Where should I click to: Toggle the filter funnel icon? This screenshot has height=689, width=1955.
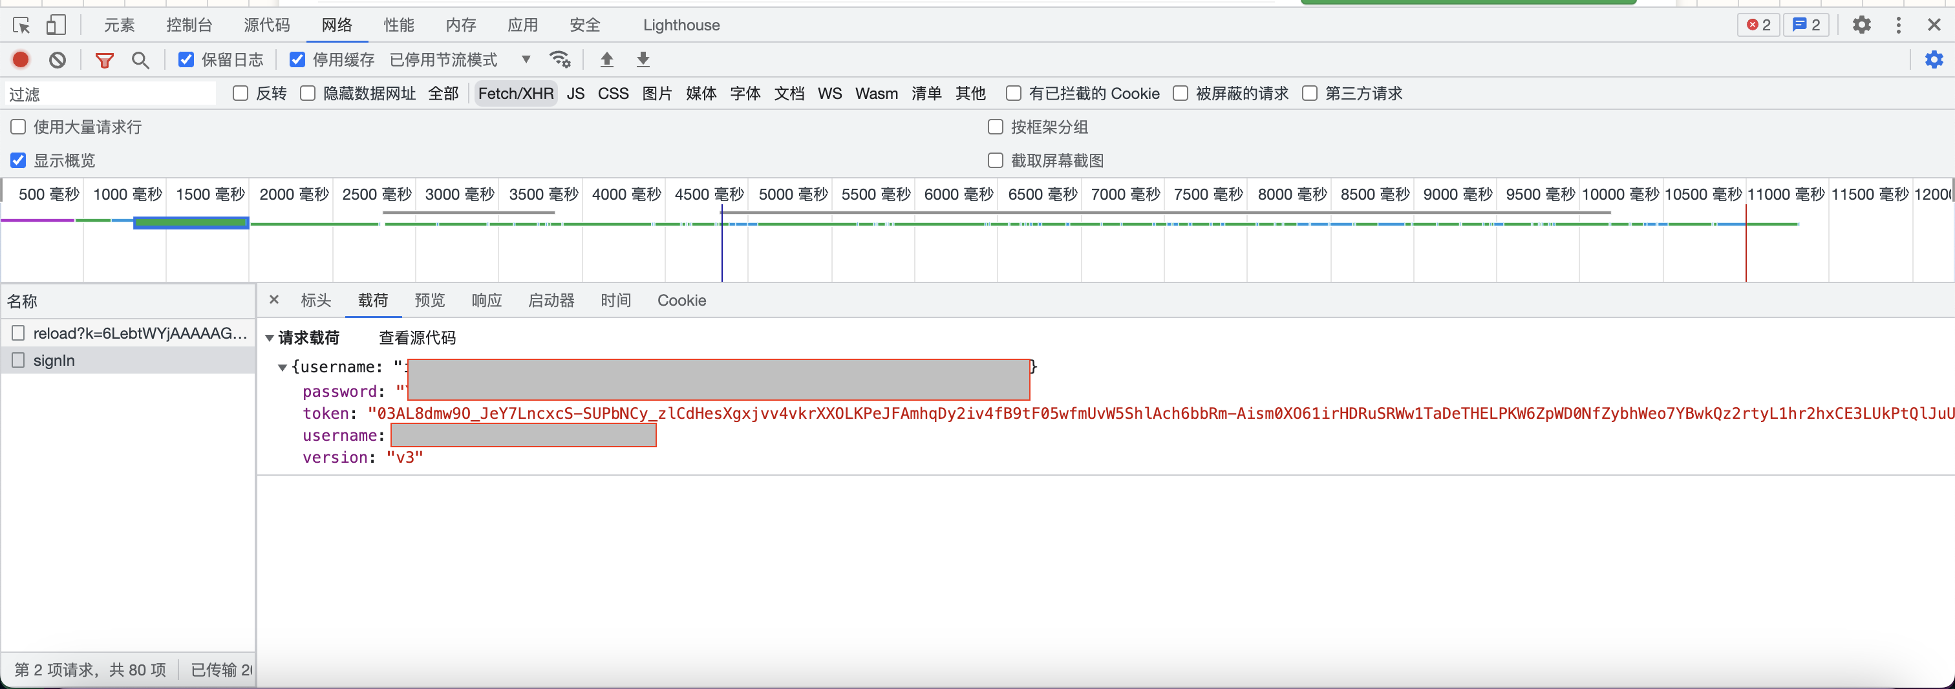tap(105, 59)
